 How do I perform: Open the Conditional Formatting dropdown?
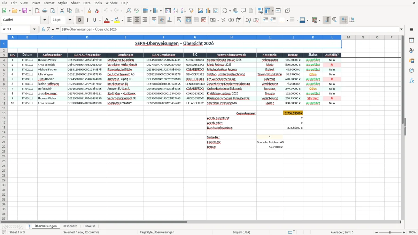[320, 20]
